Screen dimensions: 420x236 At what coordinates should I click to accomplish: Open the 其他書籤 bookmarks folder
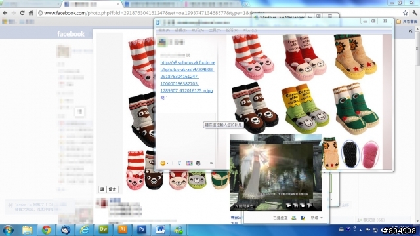click(x=407, y=22)
